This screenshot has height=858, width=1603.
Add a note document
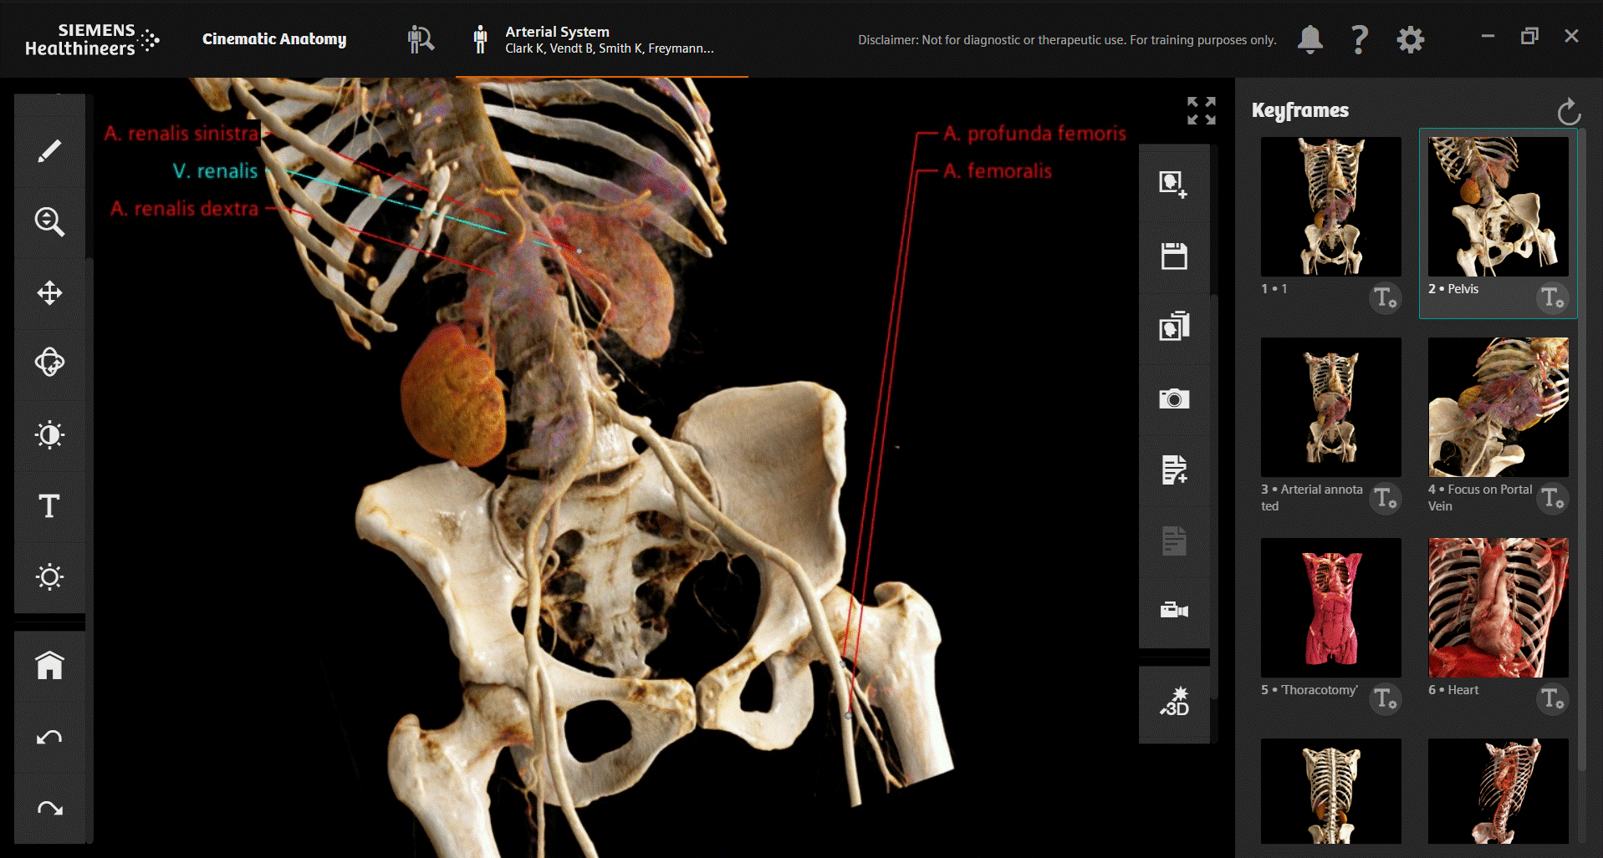pyautogui.click(x=1174, y=470)
